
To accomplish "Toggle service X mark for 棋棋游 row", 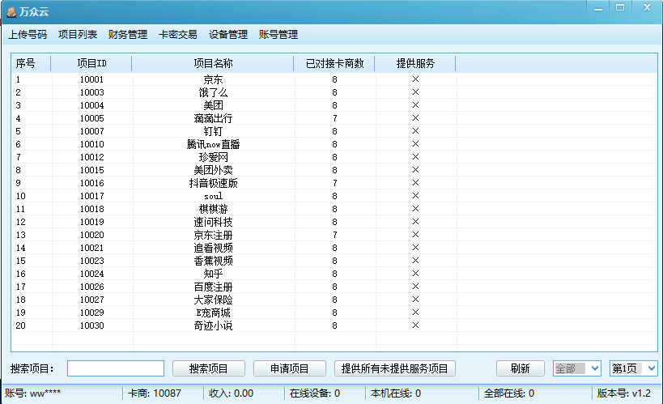I will tap(415, 209).
